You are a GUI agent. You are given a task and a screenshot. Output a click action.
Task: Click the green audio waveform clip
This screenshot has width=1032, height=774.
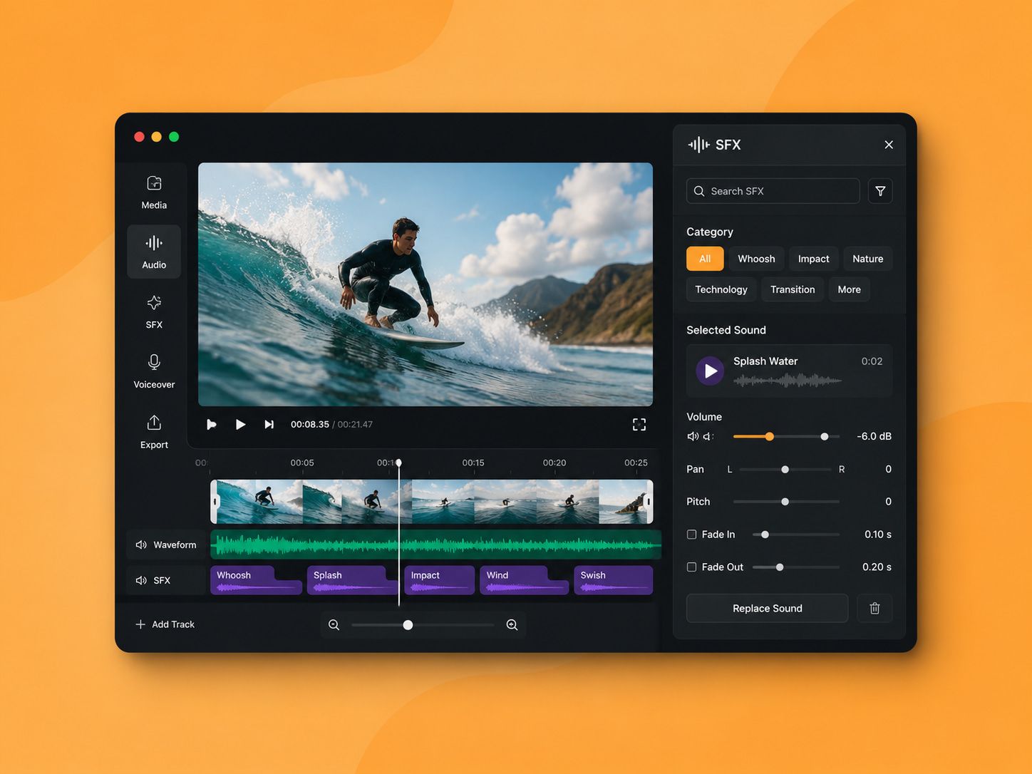tap(435, 545)
